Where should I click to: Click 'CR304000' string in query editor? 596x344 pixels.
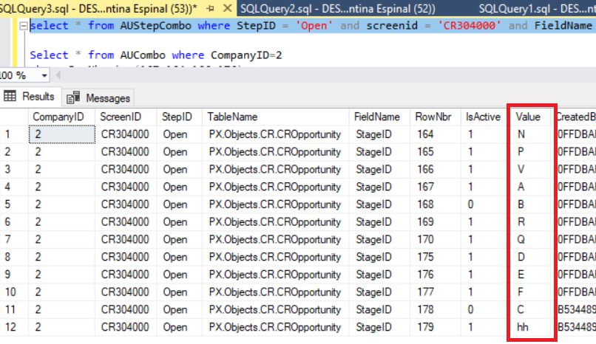[x=470, y=26]
